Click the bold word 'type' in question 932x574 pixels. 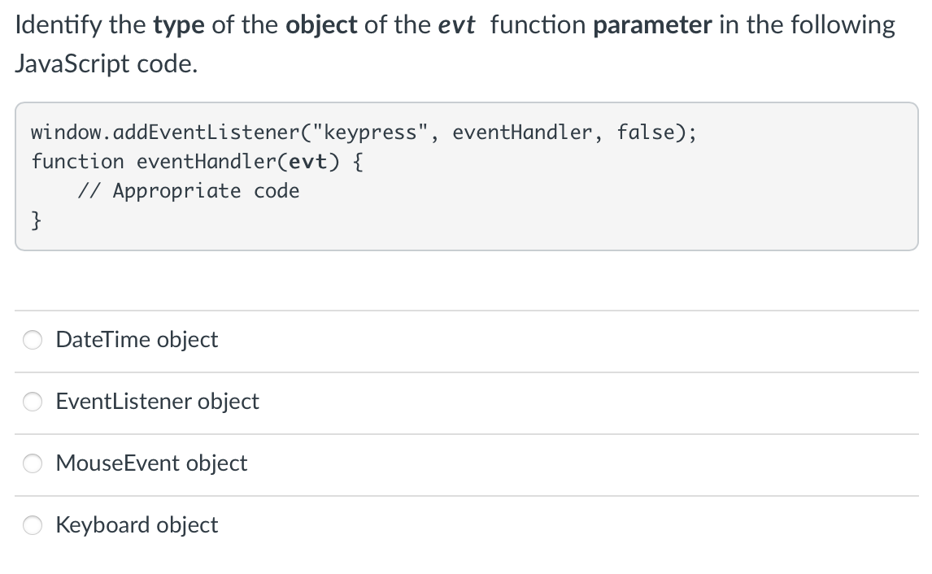pyautogui.click(x=179, y=25)
